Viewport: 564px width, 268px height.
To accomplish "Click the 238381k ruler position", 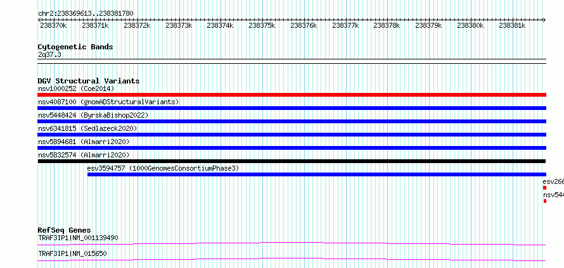I will coord(511,25).
